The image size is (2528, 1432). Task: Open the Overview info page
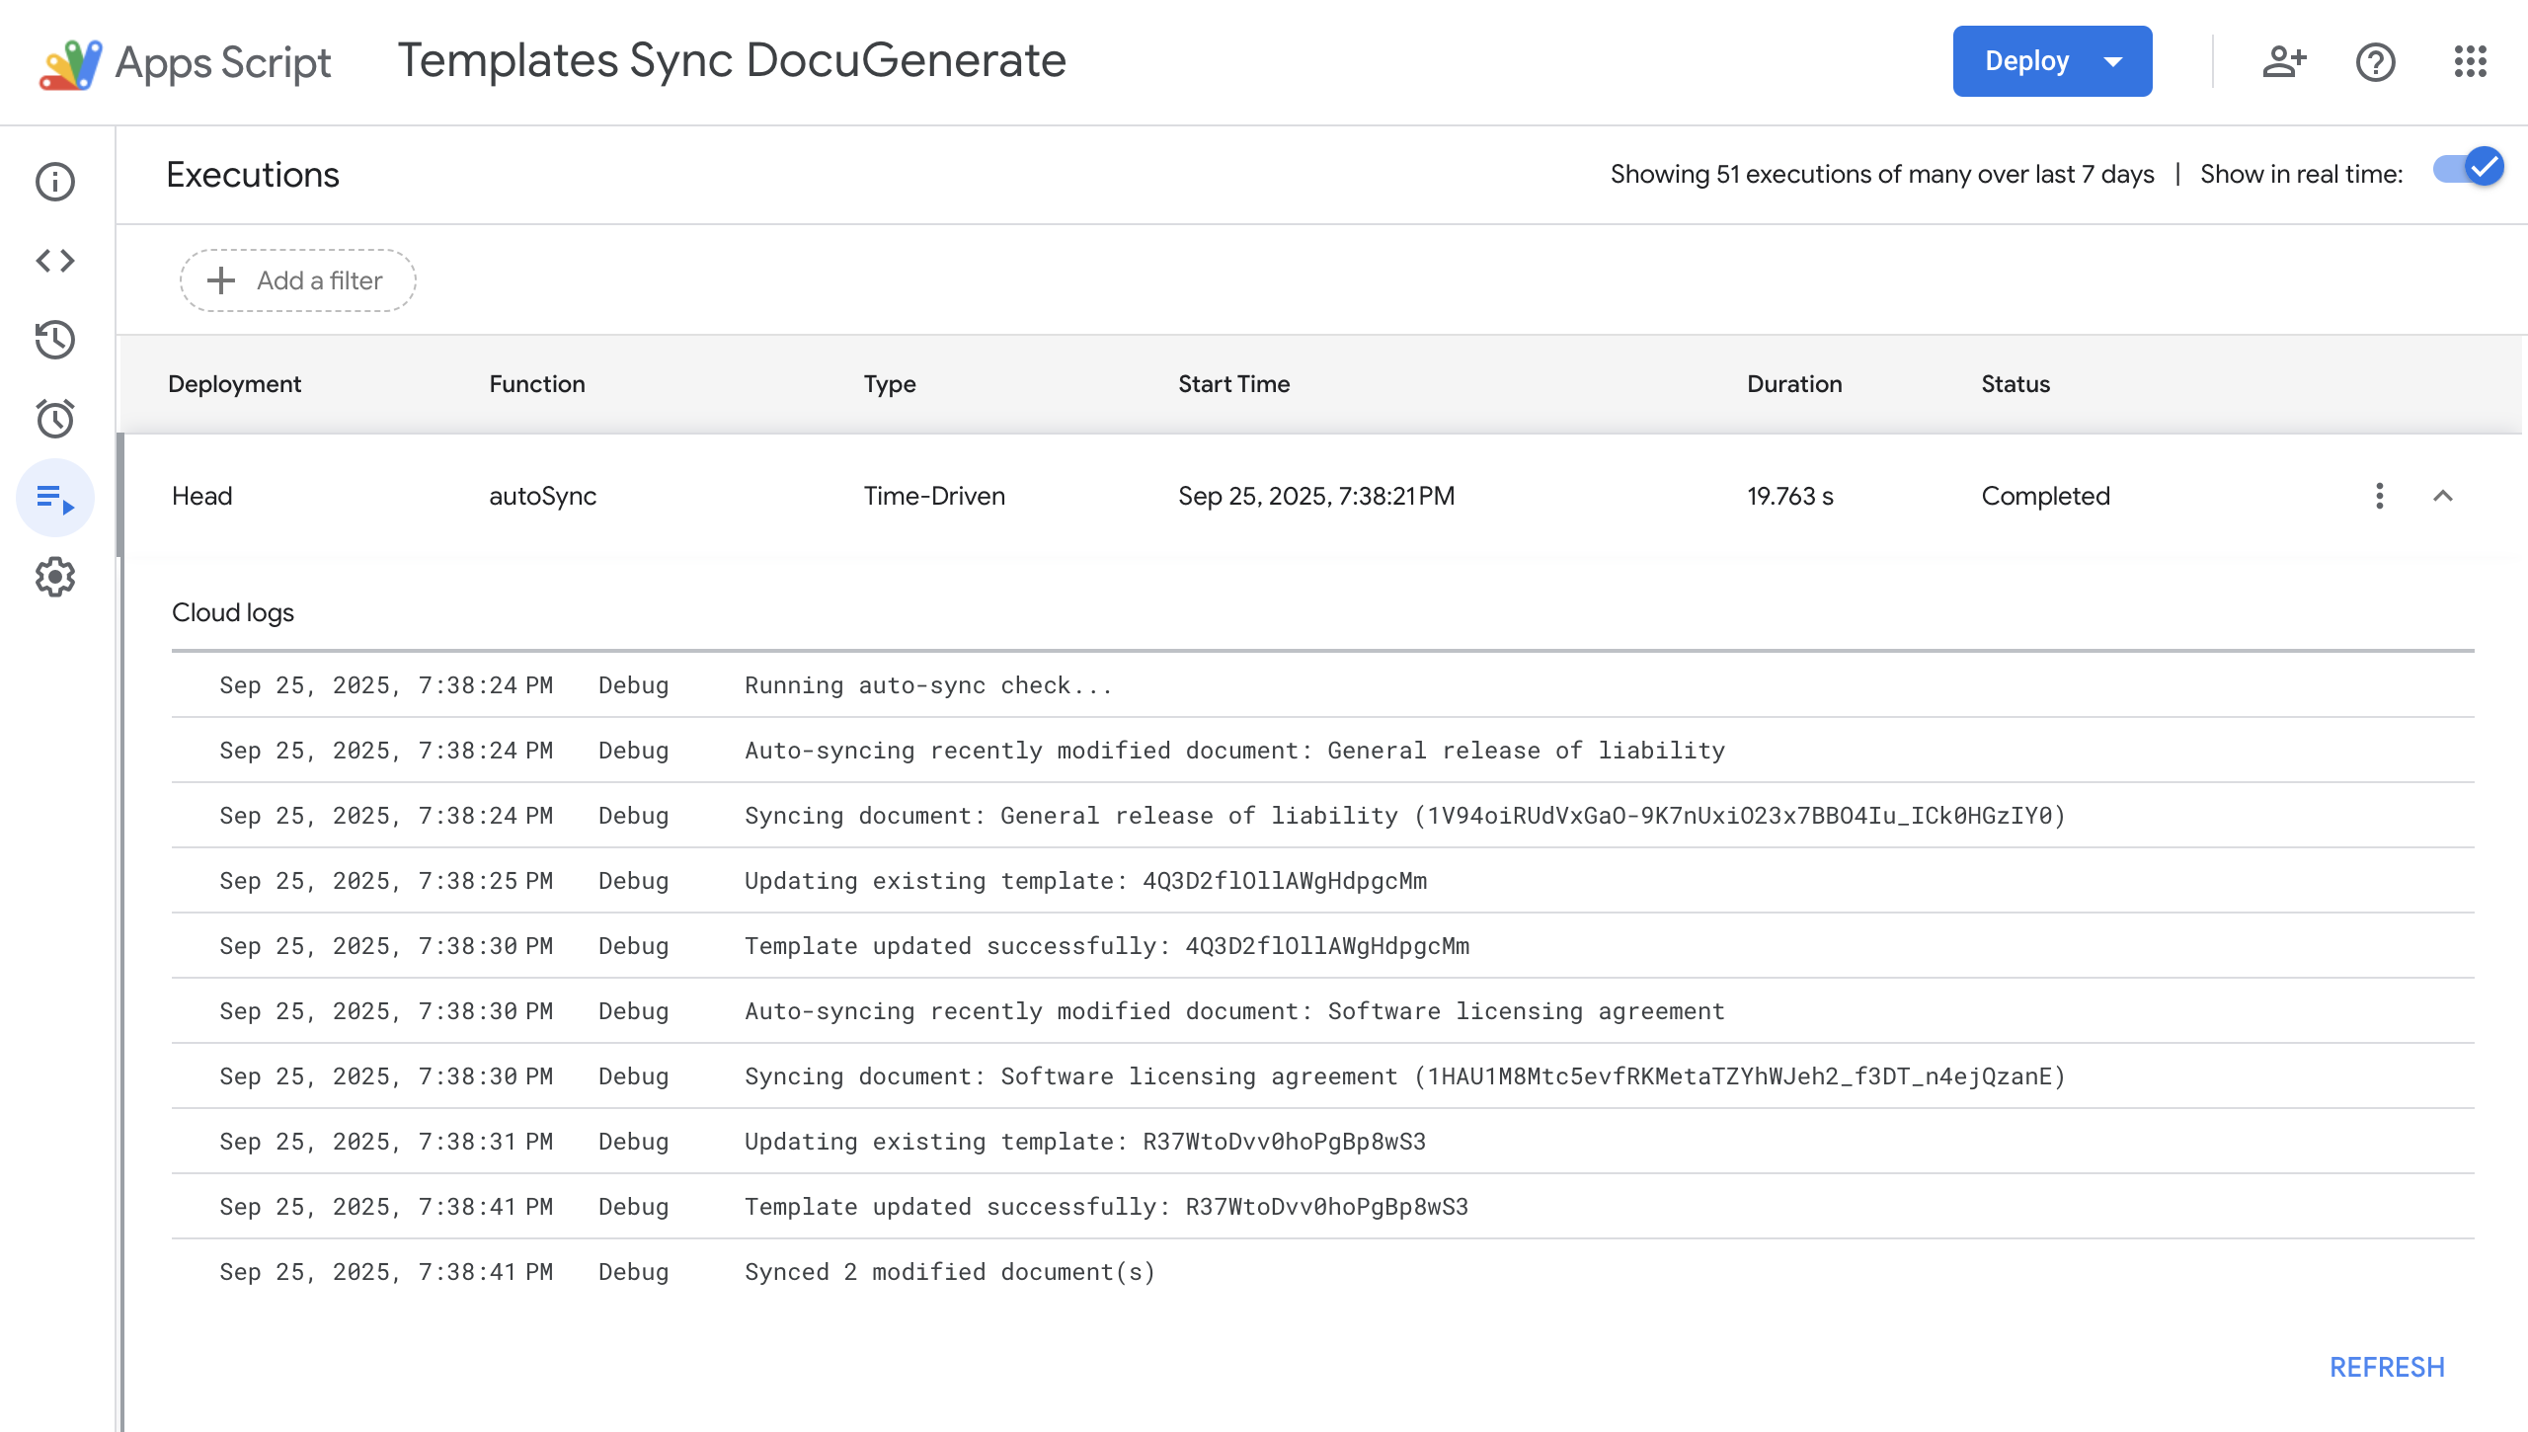coord(55,182)
